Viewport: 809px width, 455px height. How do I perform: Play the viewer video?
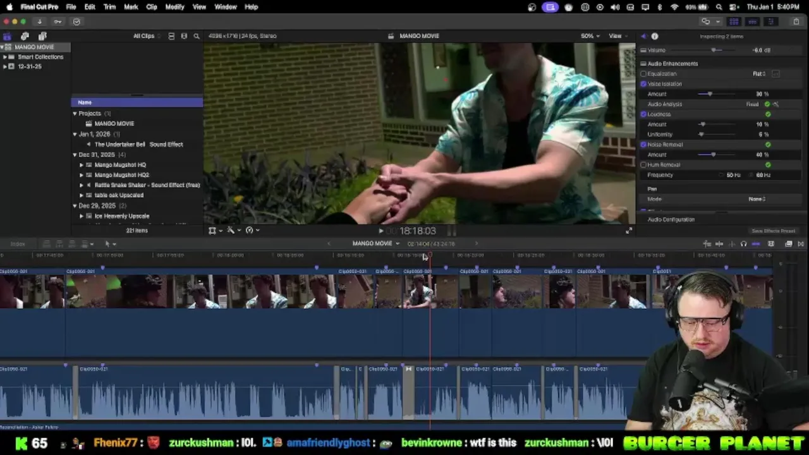point(380,231)
